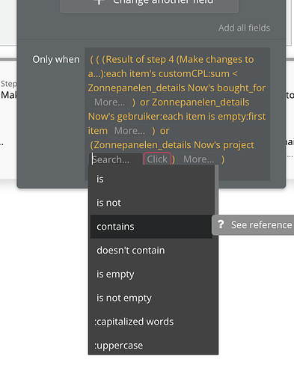294x374 pixels.
Task: Click the dropdown list scrollbar
Action: click(216, 189)
